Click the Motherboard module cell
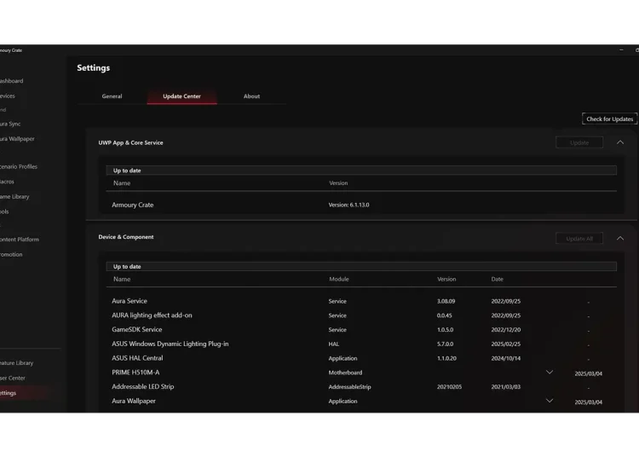The height and width of the screenshot is (457, 639). coord(345,373)
